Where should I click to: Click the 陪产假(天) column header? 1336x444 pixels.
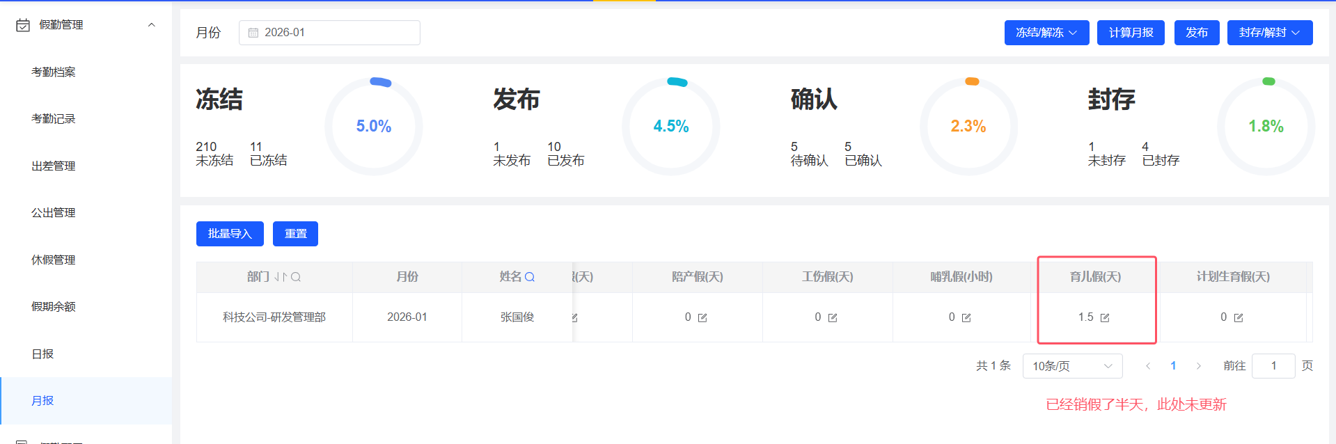(x=698, y=277)
